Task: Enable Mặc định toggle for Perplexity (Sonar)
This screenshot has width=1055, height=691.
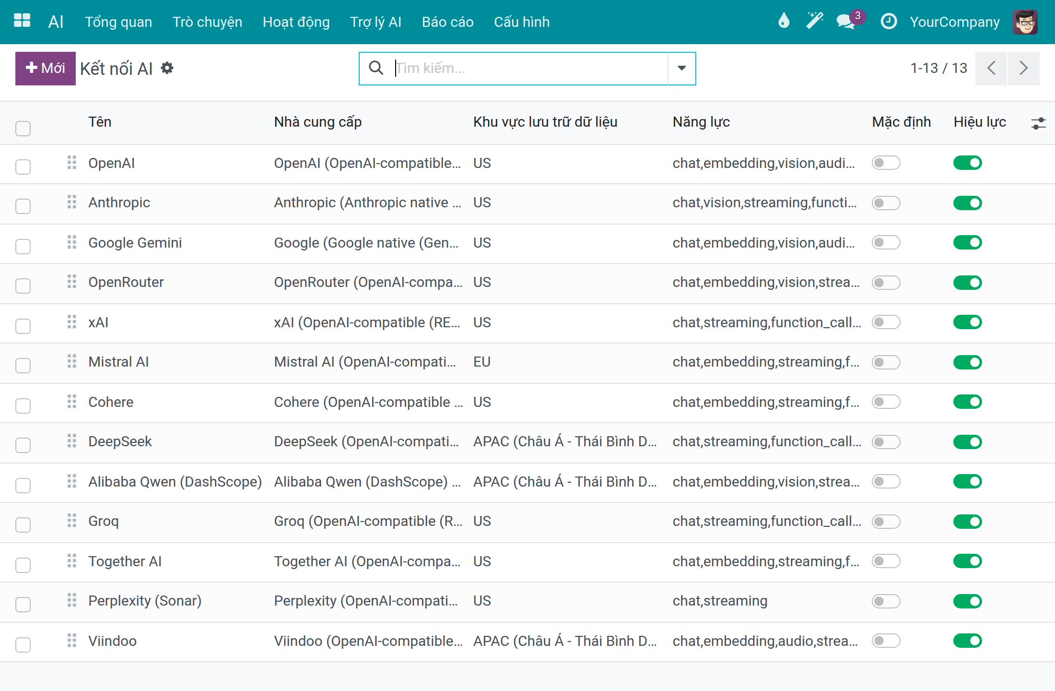Action: click(886, 601)
